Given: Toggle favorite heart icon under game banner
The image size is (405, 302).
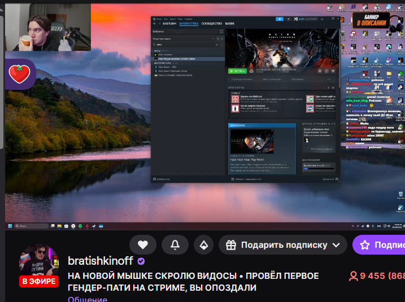Looking at the screenshot, I should pos(333,71).
